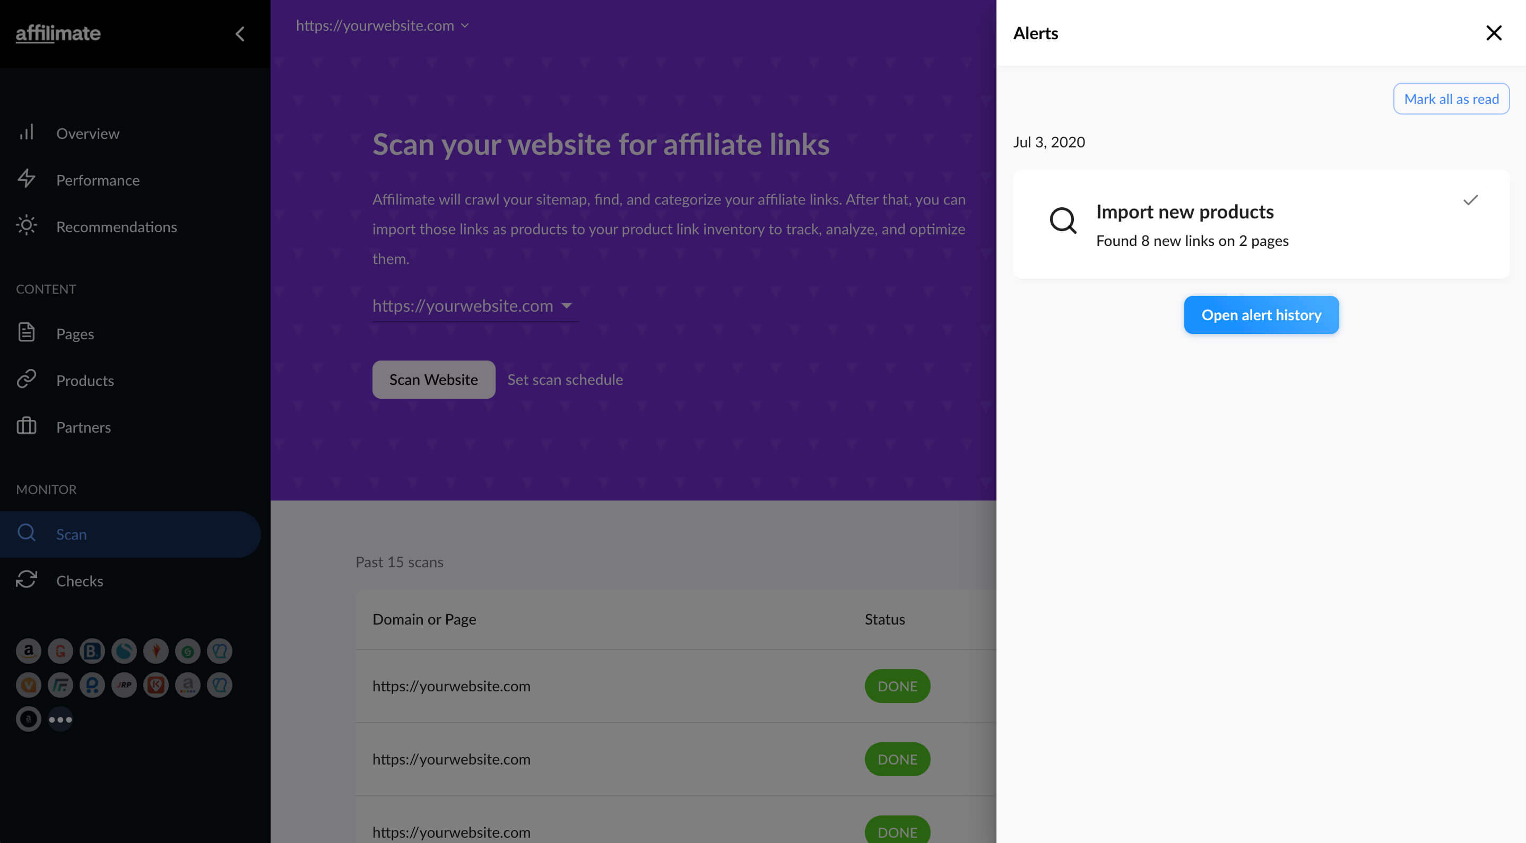Mark all alerts as read
Screen dimensions: 1526x843
point(1451,99)
